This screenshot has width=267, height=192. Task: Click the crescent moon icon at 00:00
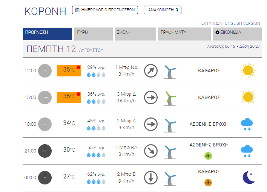click(249, 177)
